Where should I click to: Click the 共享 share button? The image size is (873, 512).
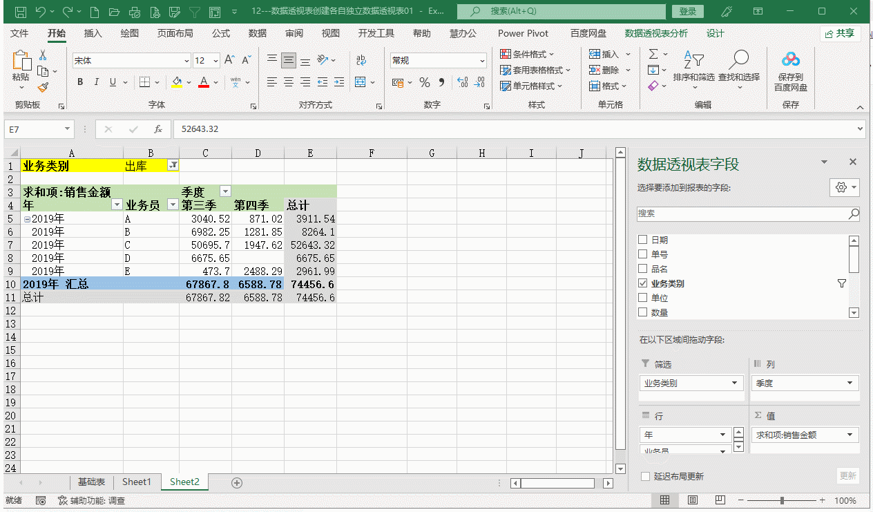point(840,33)
